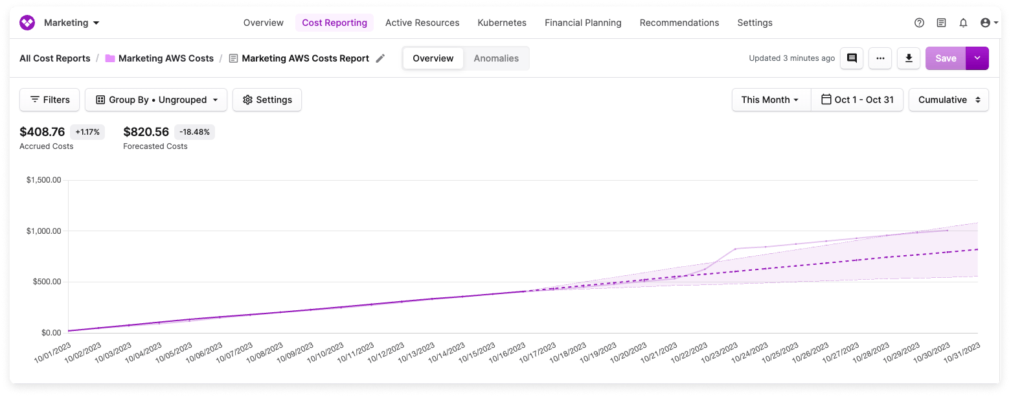Open the changelog panel icon
The image size is (1011, 397).
point(941,23)
